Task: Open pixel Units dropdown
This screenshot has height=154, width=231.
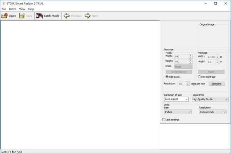Action: pos(183,67)
